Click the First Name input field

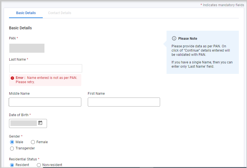coord(124,102)
